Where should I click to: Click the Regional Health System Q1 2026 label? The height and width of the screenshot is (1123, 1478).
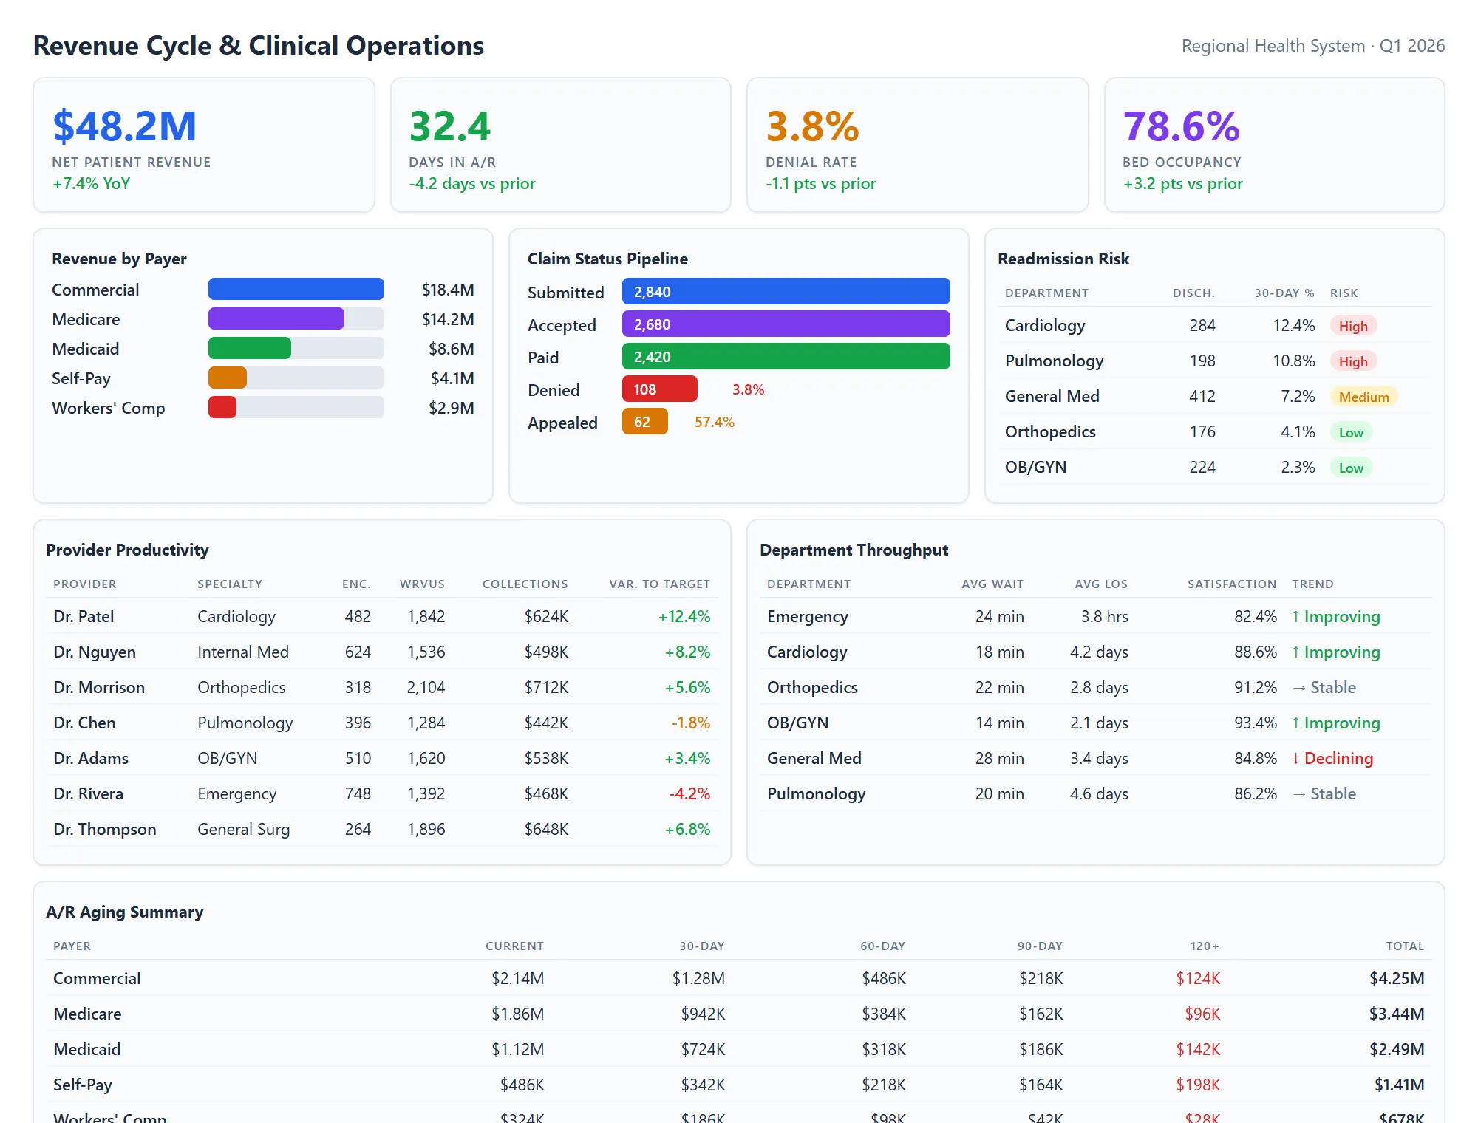click(x=1312, y=45)
